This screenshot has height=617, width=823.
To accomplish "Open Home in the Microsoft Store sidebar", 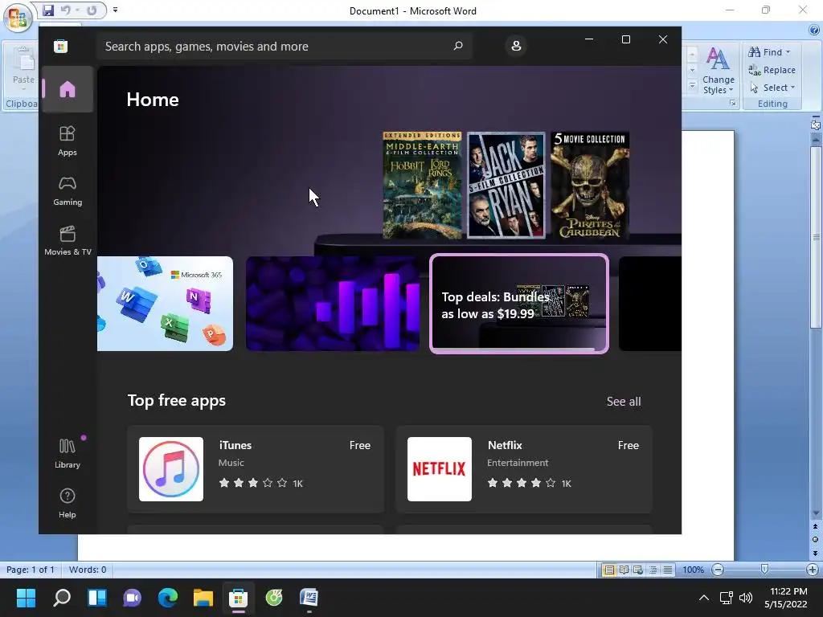I will click(68, 89).
